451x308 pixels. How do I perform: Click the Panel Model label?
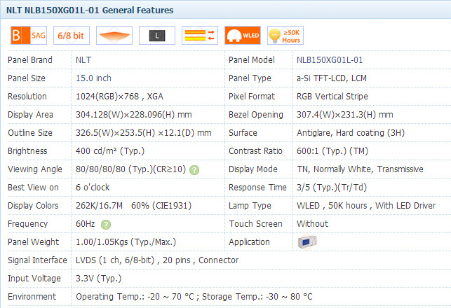(252, 60)
